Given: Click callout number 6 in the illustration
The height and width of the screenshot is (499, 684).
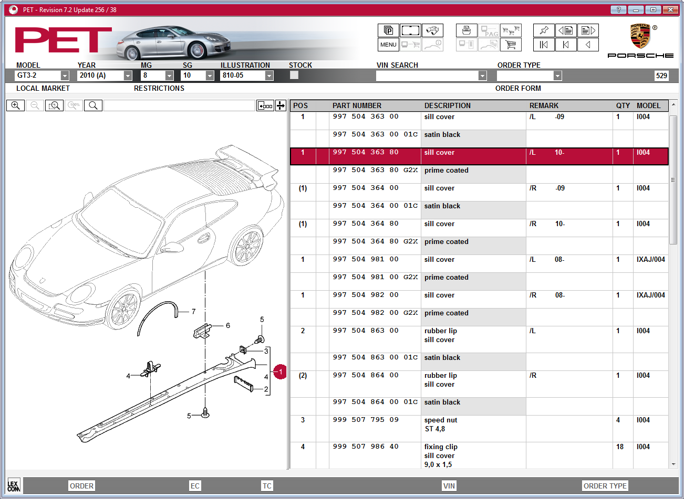Looking at the screenshot, I should (x=228, y=325).
